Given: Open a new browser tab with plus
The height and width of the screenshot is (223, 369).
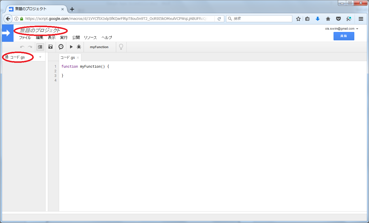Looking at the screenshot, I should 72,9.
